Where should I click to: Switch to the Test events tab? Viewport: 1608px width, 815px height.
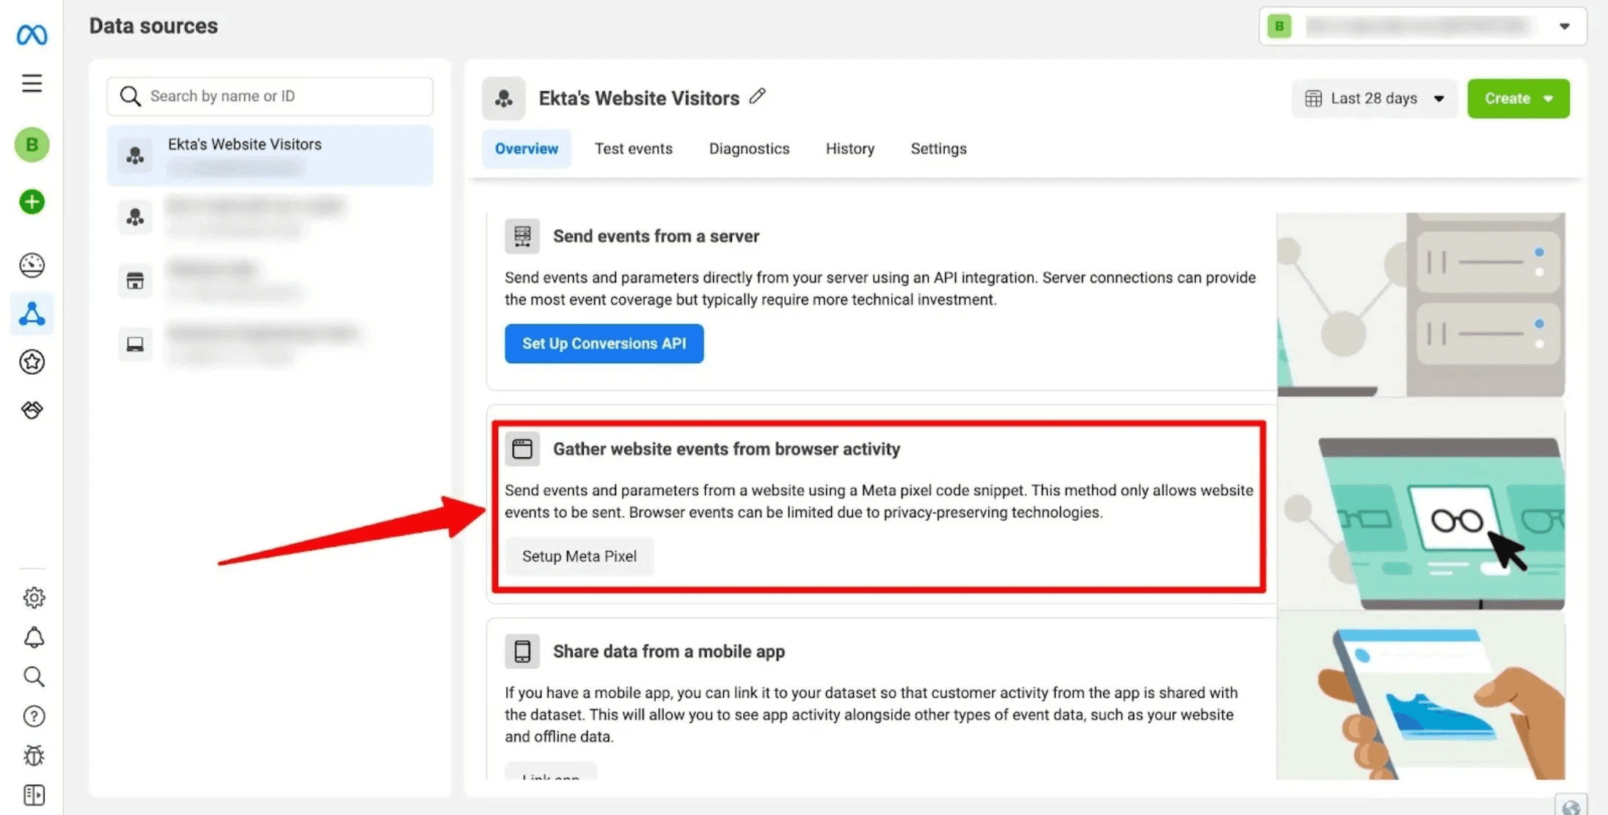tap(633, 149)
